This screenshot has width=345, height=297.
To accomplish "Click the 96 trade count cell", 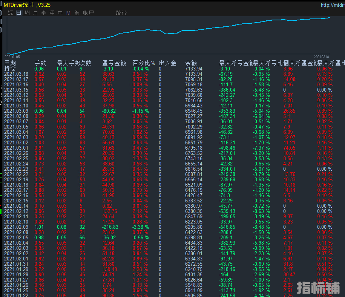I will (82, 132).
